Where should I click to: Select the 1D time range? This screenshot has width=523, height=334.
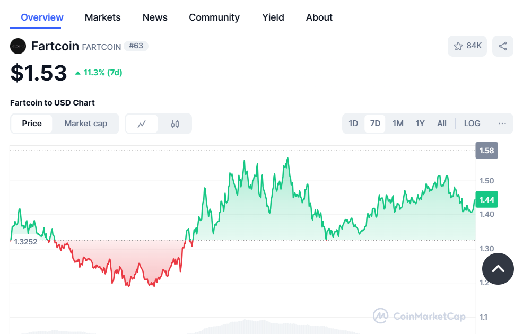(x=354, y=124)
